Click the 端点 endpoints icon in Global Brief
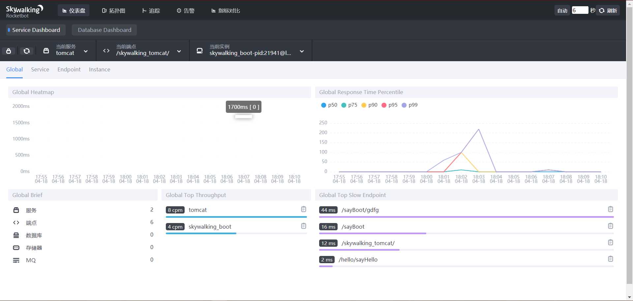This screenshot has width=633, height=301. [x=16, y=222]
